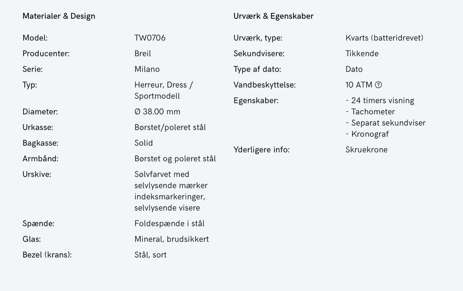The width and height of the screenshot is (463, 291).
Task: Click the series value Milano
Action: tap(147, 69)
